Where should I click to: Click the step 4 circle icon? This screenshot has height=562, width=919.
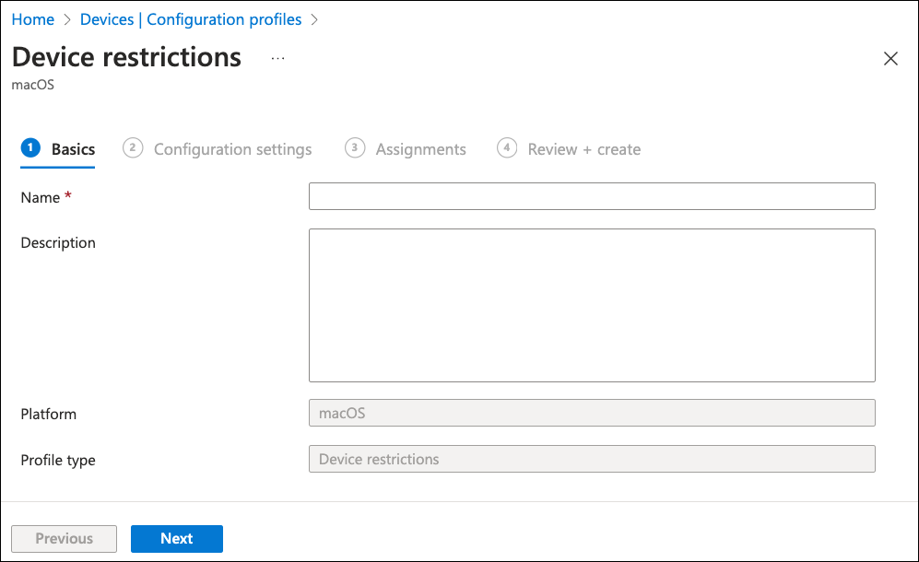point(507,148)
